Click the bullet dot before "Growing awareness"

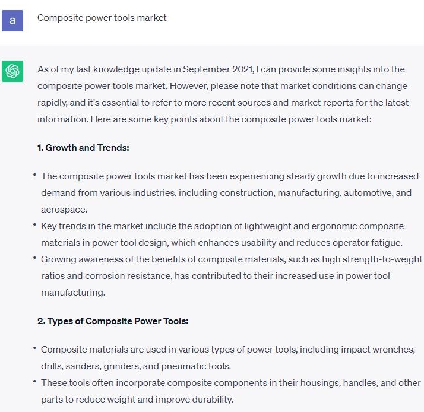coord(35,258)
